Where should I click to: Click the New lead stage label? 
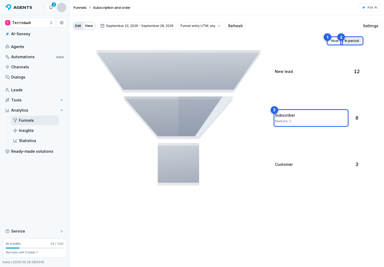point(284,72)
